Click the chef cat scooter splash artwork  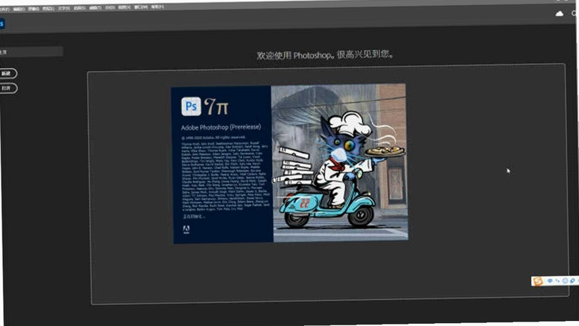(x=339, y=162)
